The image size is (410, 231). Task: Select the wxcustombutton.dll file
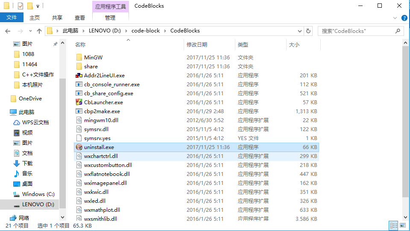(196, 165)
